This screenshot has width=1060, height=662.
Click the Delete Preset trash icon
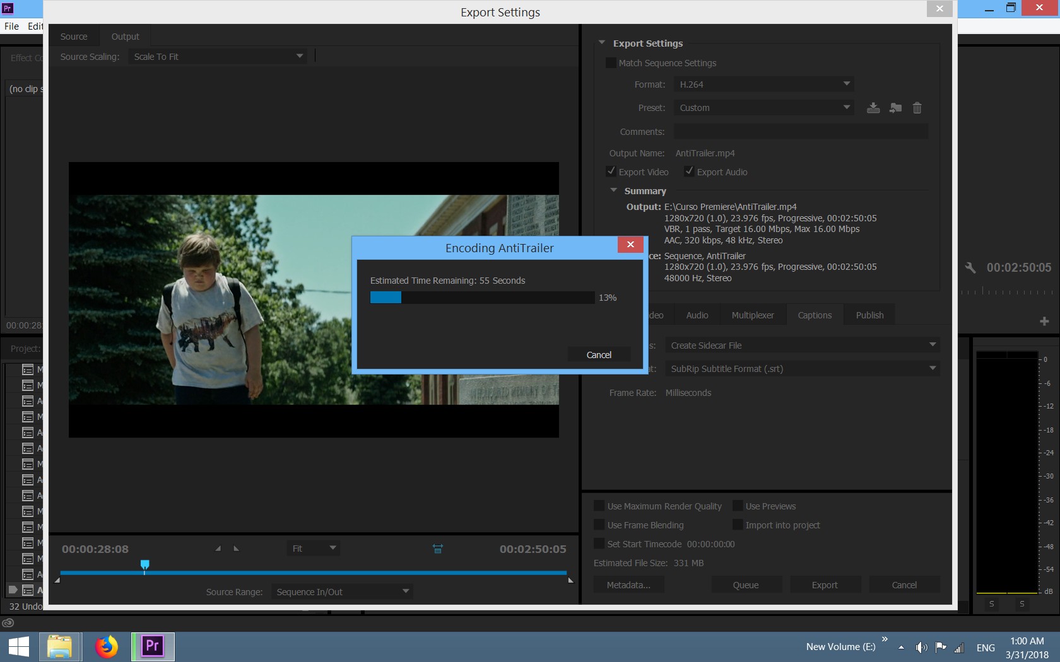pyautogui.click(x=917, y=108)
